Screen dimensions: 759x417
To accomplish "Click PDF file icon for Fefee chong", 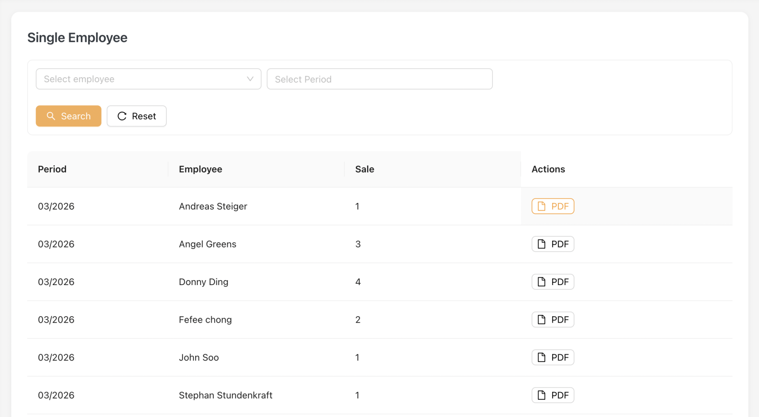I will pyautogui.click(x=541, y=320).
